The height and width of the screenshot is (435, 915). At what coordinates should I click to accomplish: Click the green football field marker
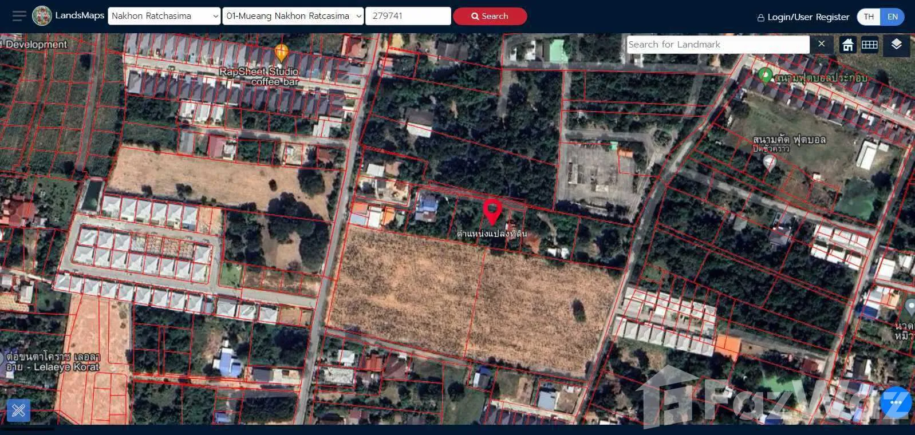pos(765,75)
